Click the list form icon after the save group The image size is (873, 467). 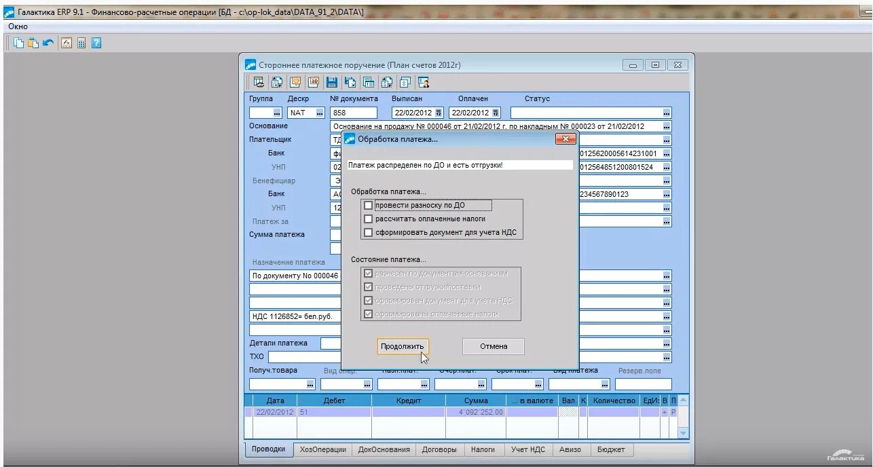pyautogui.click(x=369, y=83)
